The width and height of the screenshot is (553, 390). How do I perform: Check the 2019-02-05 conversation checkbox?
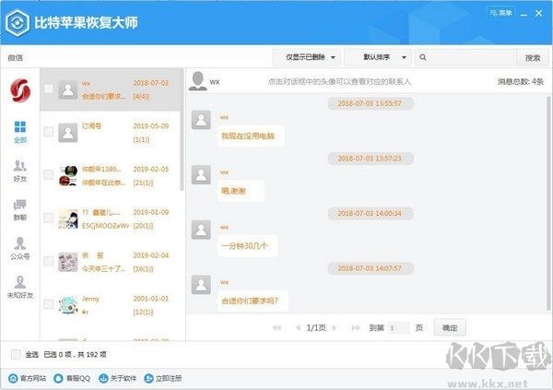49,174
